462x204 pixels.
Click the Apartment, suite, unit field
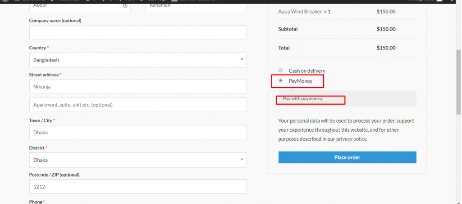point(137,105)
